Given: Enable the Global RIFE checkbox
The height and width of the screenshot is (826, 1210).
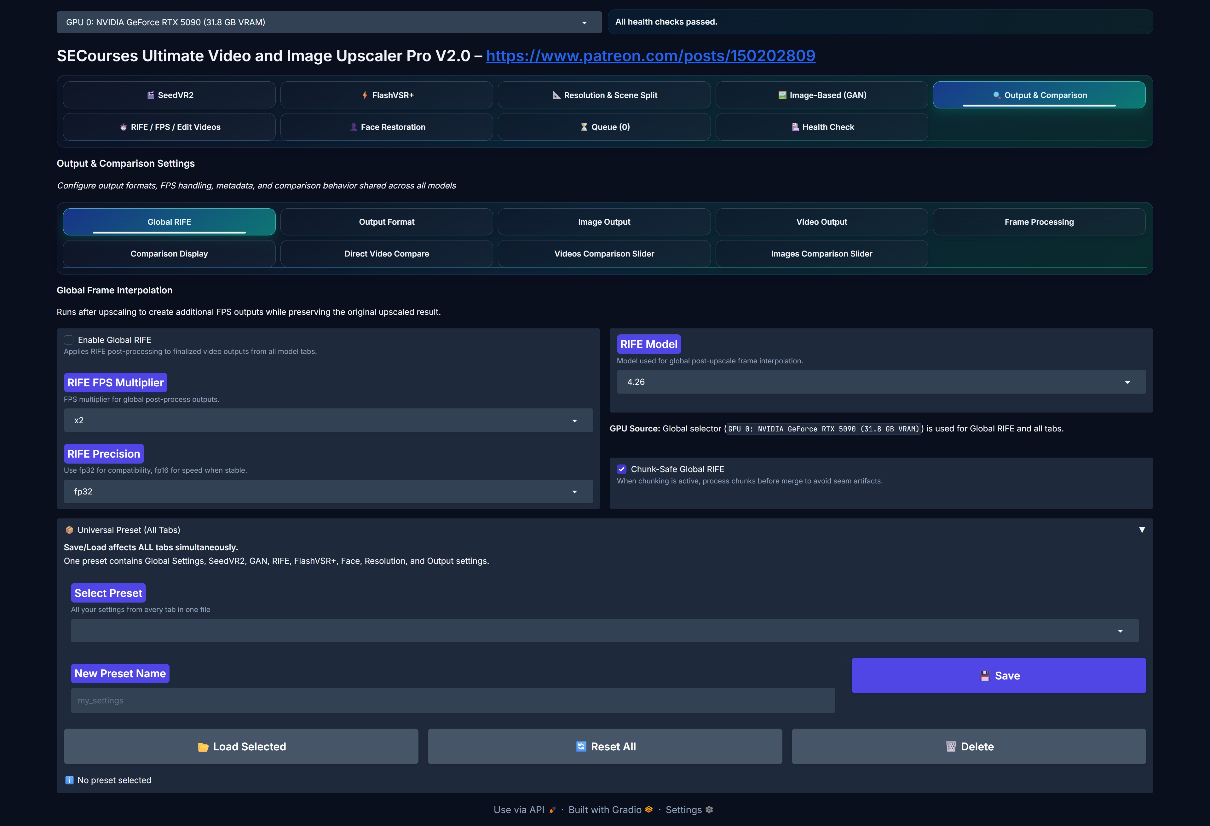Looking at the screenshot, I should click(x=69, y=340).
